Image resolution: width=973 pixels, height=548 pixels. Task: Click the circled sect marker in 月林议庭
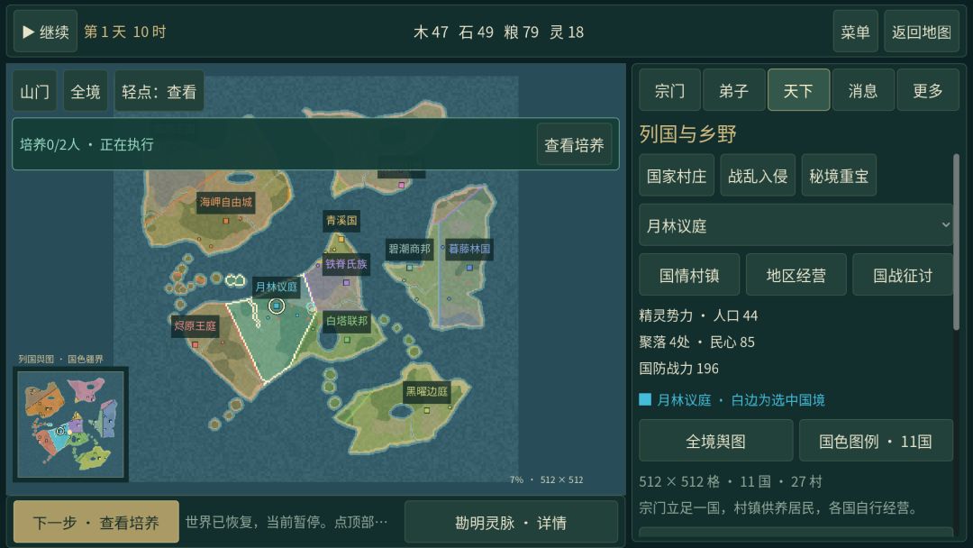277,306
